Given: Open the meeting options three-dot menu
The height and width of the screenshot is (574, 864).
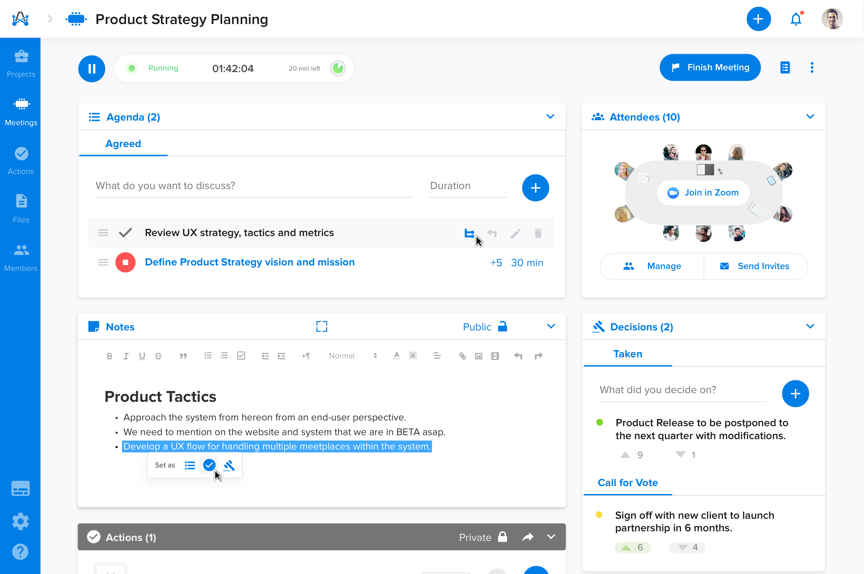Looking at the screenshot, I should click(x=812, y=67).
